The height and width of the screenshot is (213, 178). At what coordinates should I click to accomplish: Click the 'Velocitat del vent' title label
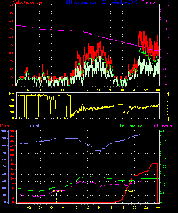[x=29, y=2]
